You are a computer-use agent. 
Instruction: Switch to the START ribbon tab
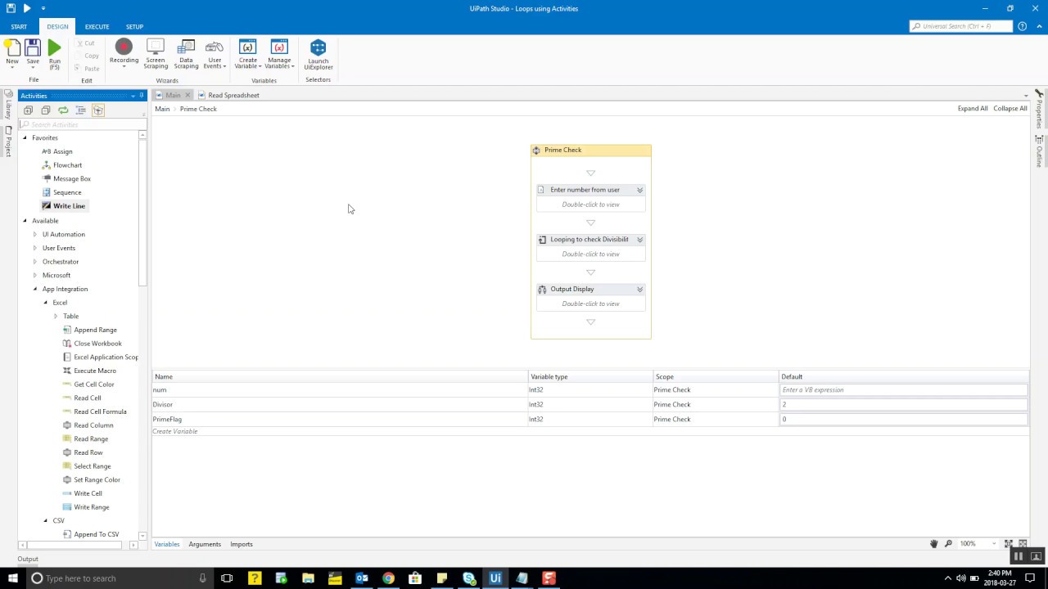(19, 27)
